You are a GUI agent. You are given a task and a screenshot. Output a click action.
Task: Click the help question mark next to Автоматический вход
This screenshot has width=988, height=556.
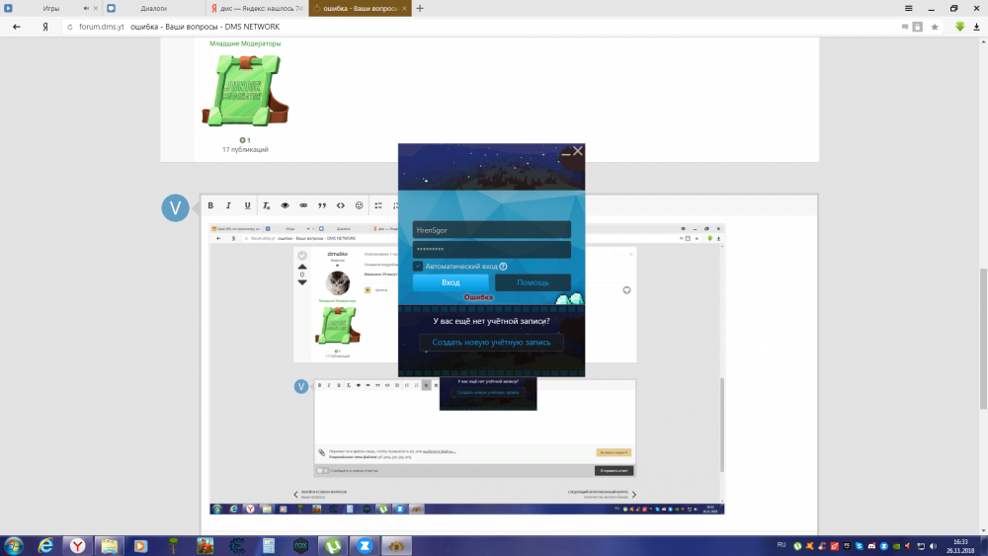point(503,267)
